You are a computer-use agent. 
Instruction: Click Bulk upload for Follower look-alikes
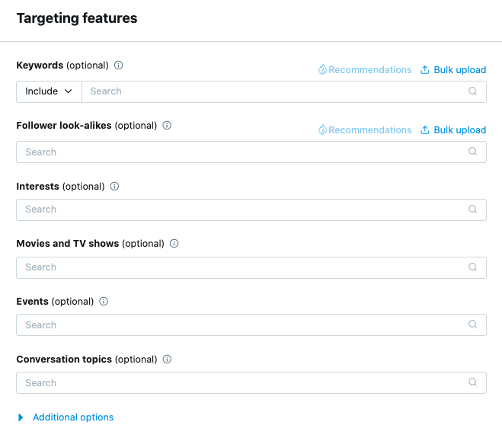[x=453, y=130]
